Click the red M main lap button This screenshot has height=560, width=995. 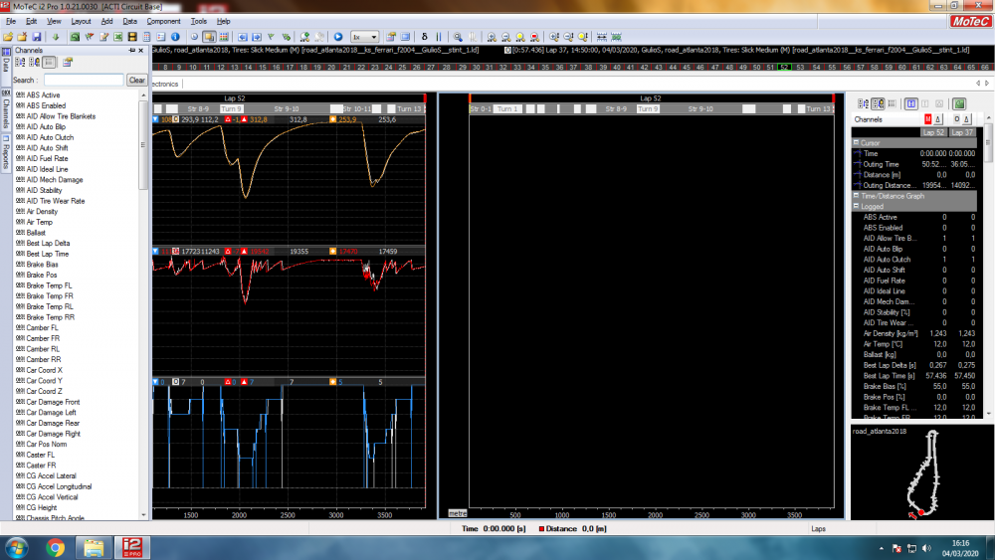point(927,119)
